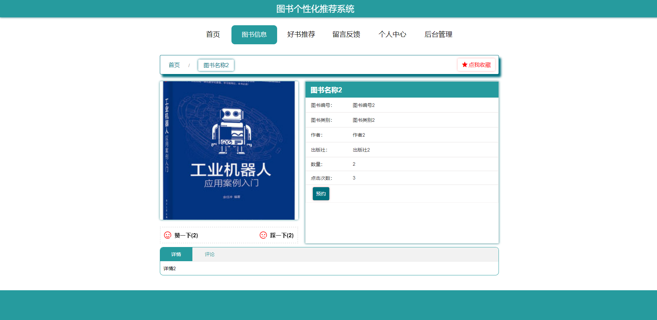Click the 图书名称2 panel heading

click(326, 90)
